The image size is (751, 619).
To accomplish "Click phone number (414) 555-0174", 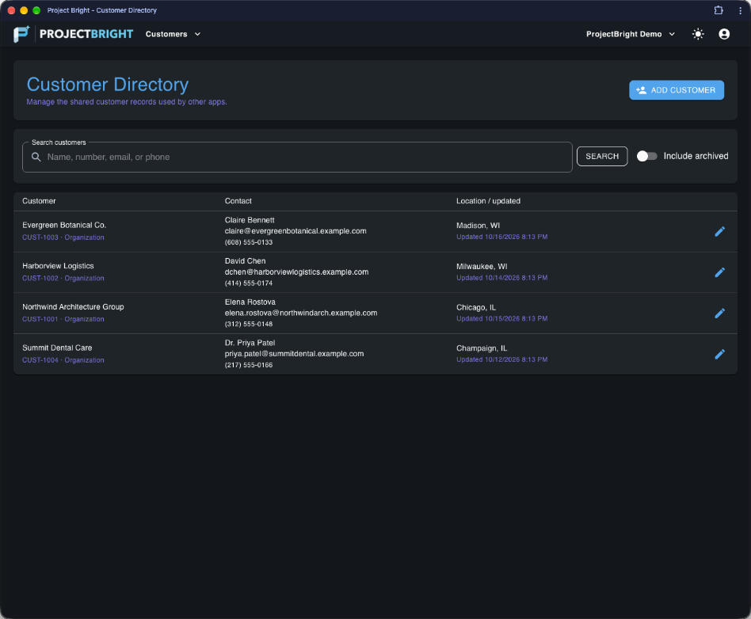I will pos(249,283).
